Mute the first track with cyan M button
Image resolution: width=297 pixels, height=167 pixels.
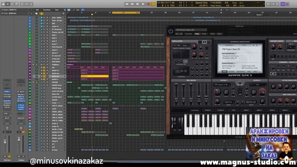(x=41, y=18)
